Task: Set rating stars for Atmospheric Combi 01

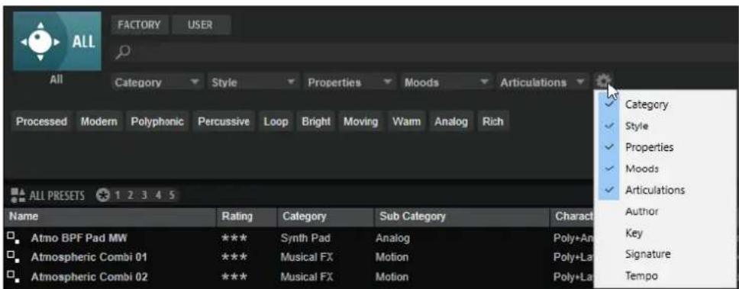Action: (234, 258)
